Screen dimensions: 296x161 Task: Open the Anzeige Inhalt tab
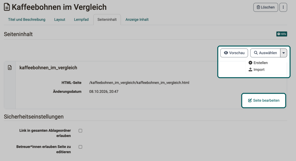[137, 20]
